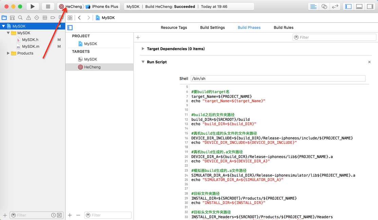Choose the iPhone 6s Plus destination
Viewport: 378px width, 220px height.
(x=102, y=6)
